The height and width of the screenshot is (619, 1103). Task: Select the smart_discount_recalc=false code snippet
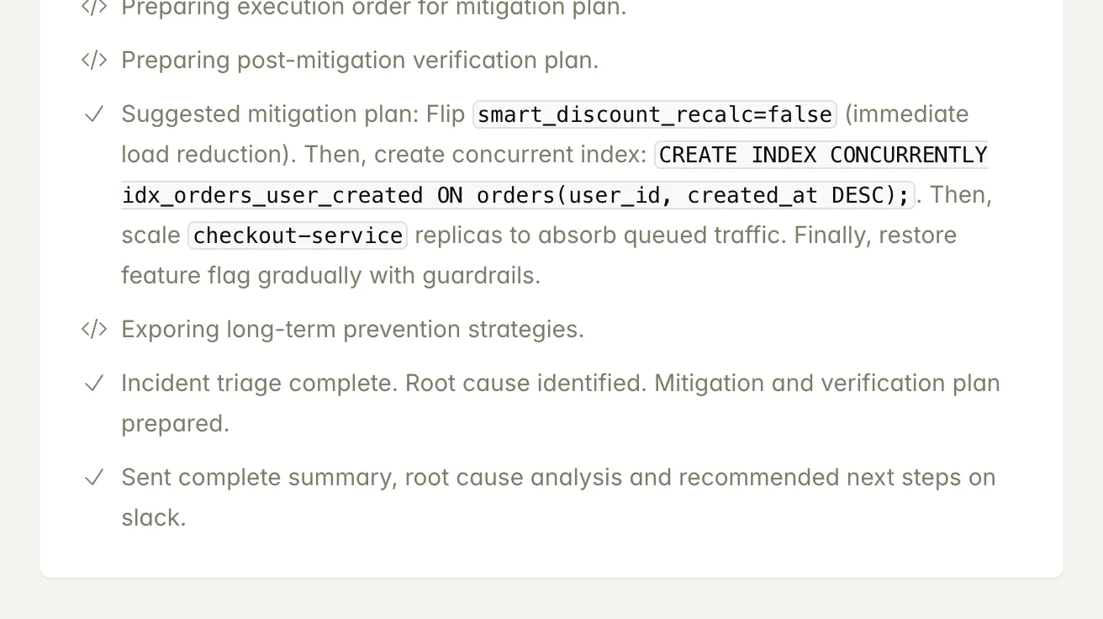(654, 114)
